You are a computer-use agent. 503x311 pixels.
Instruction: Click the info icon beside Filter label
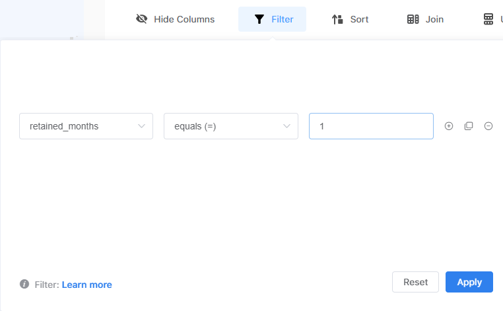(24, 285)
